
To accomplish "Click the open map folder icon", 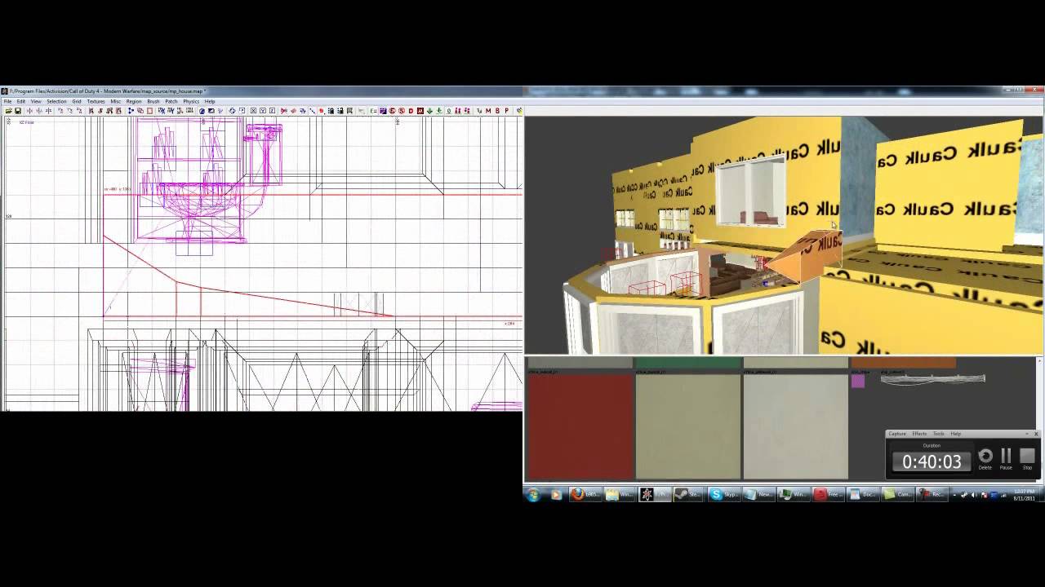I will 8,111.
